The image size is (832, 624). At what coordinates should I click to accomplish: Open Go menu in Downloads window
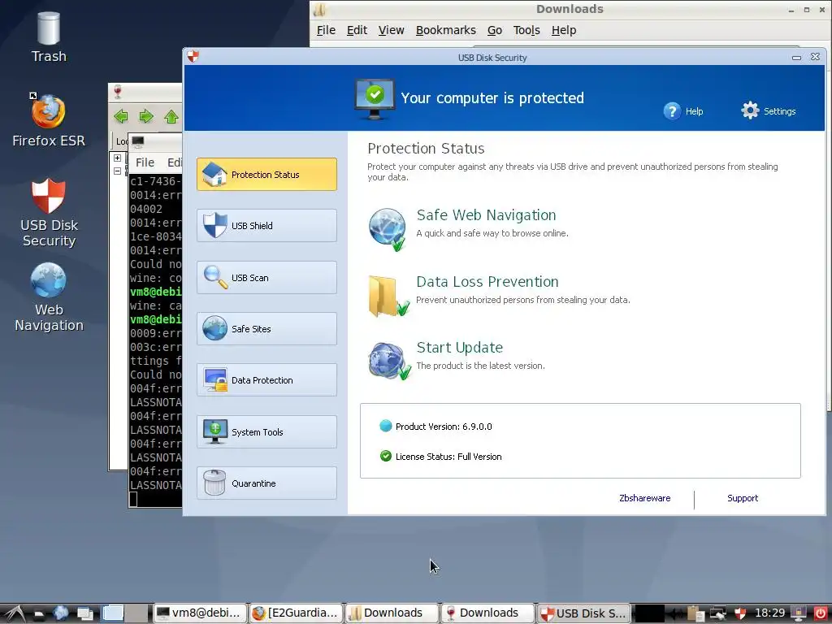coord(495,30)
